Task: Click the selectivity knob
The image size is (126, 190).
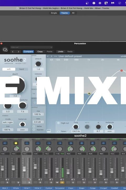Action: (x=23, y=105)
